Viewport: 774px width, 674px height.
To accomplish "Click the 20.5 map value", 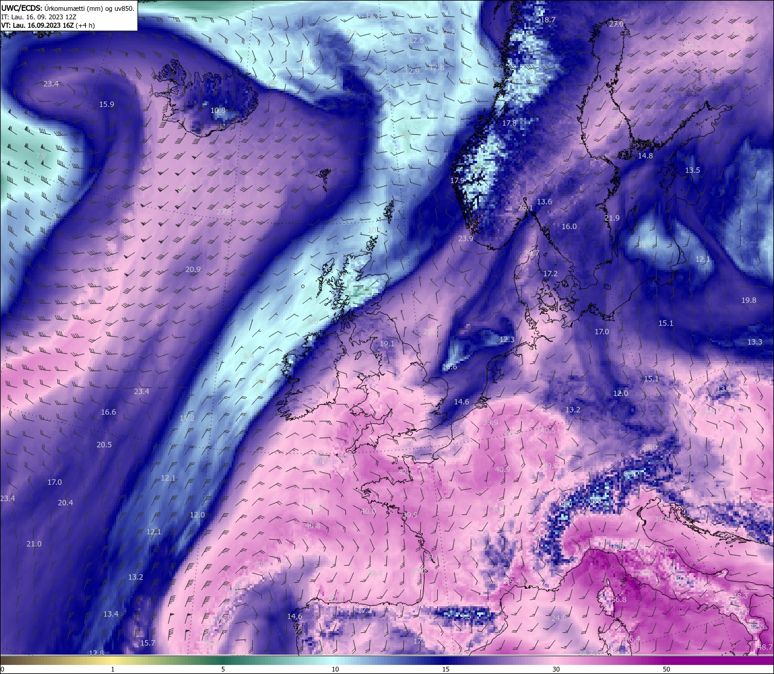I will tap(104, 444).
